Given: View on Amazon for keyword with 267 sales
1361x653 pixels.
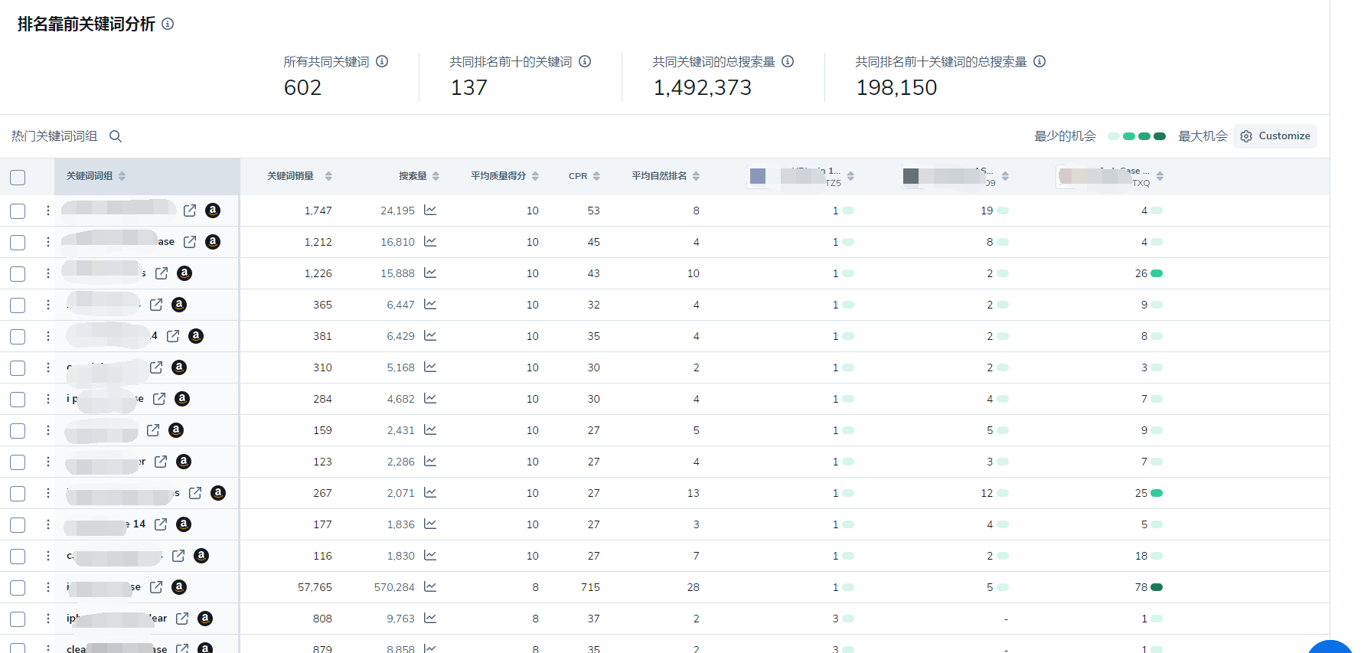Looking at the screenshot, I should coord(218,493).
